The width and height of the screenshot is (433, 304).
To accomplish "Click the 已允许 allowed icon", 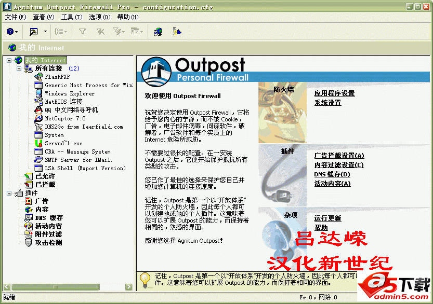I will [29, 176].
